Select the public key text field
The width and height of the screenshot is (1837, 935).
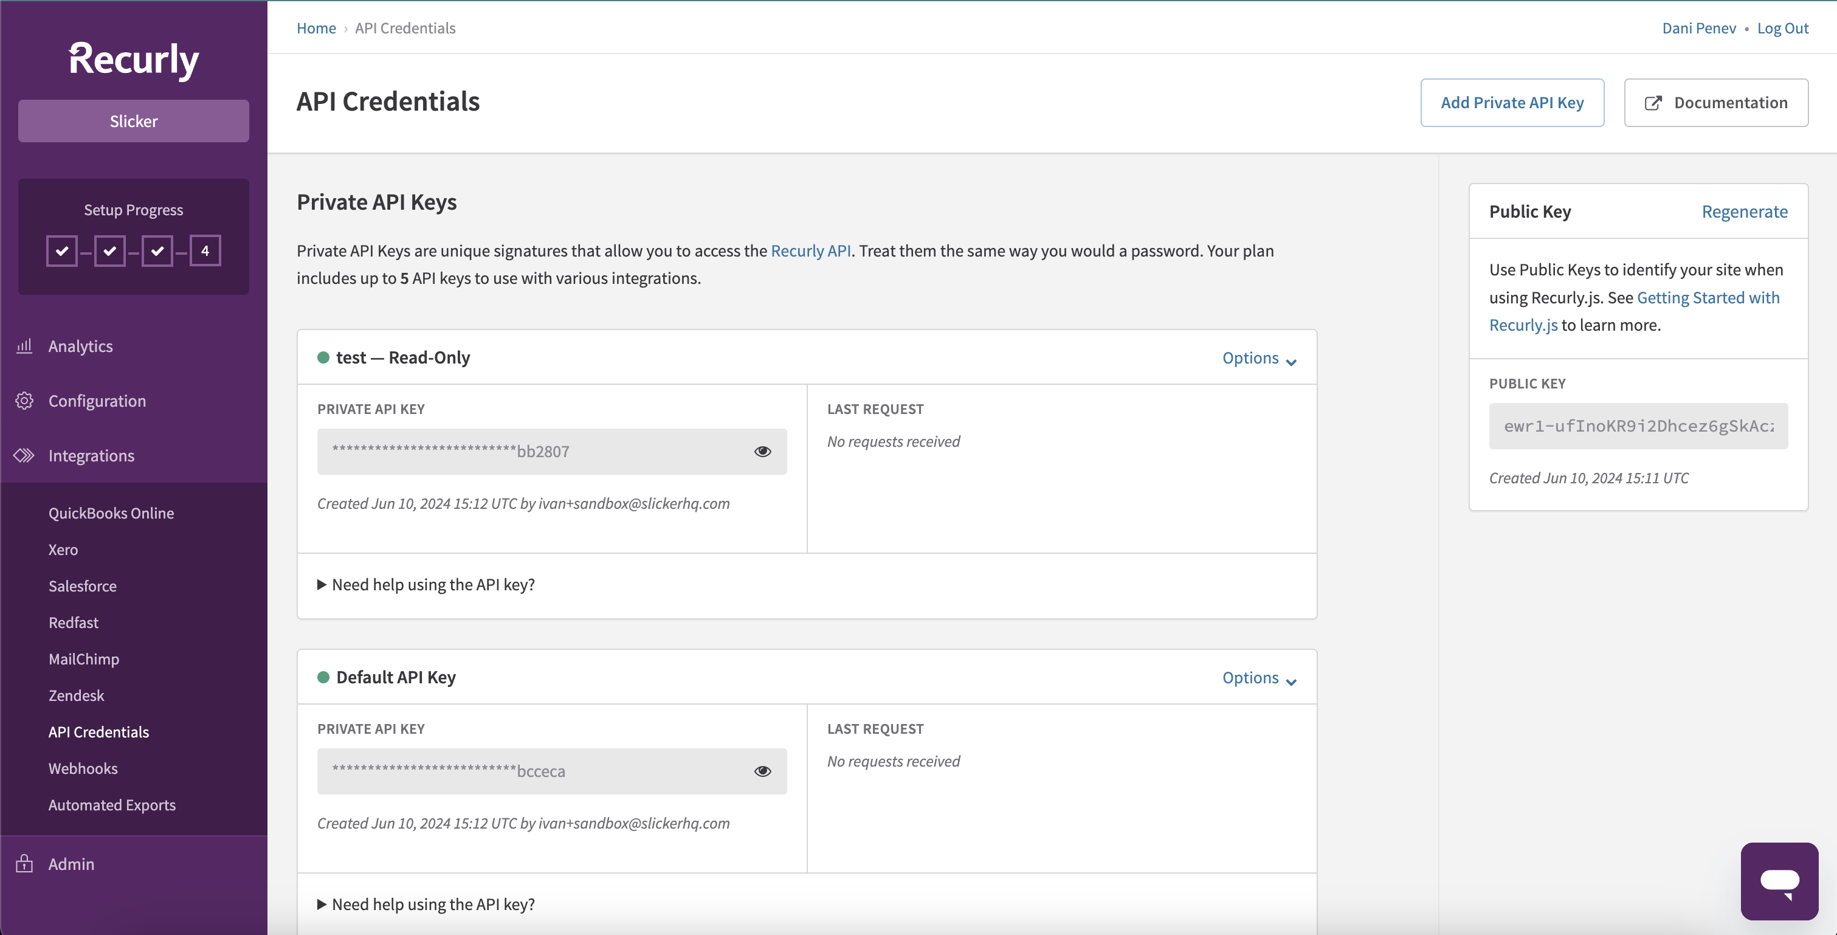(1639, 426)
